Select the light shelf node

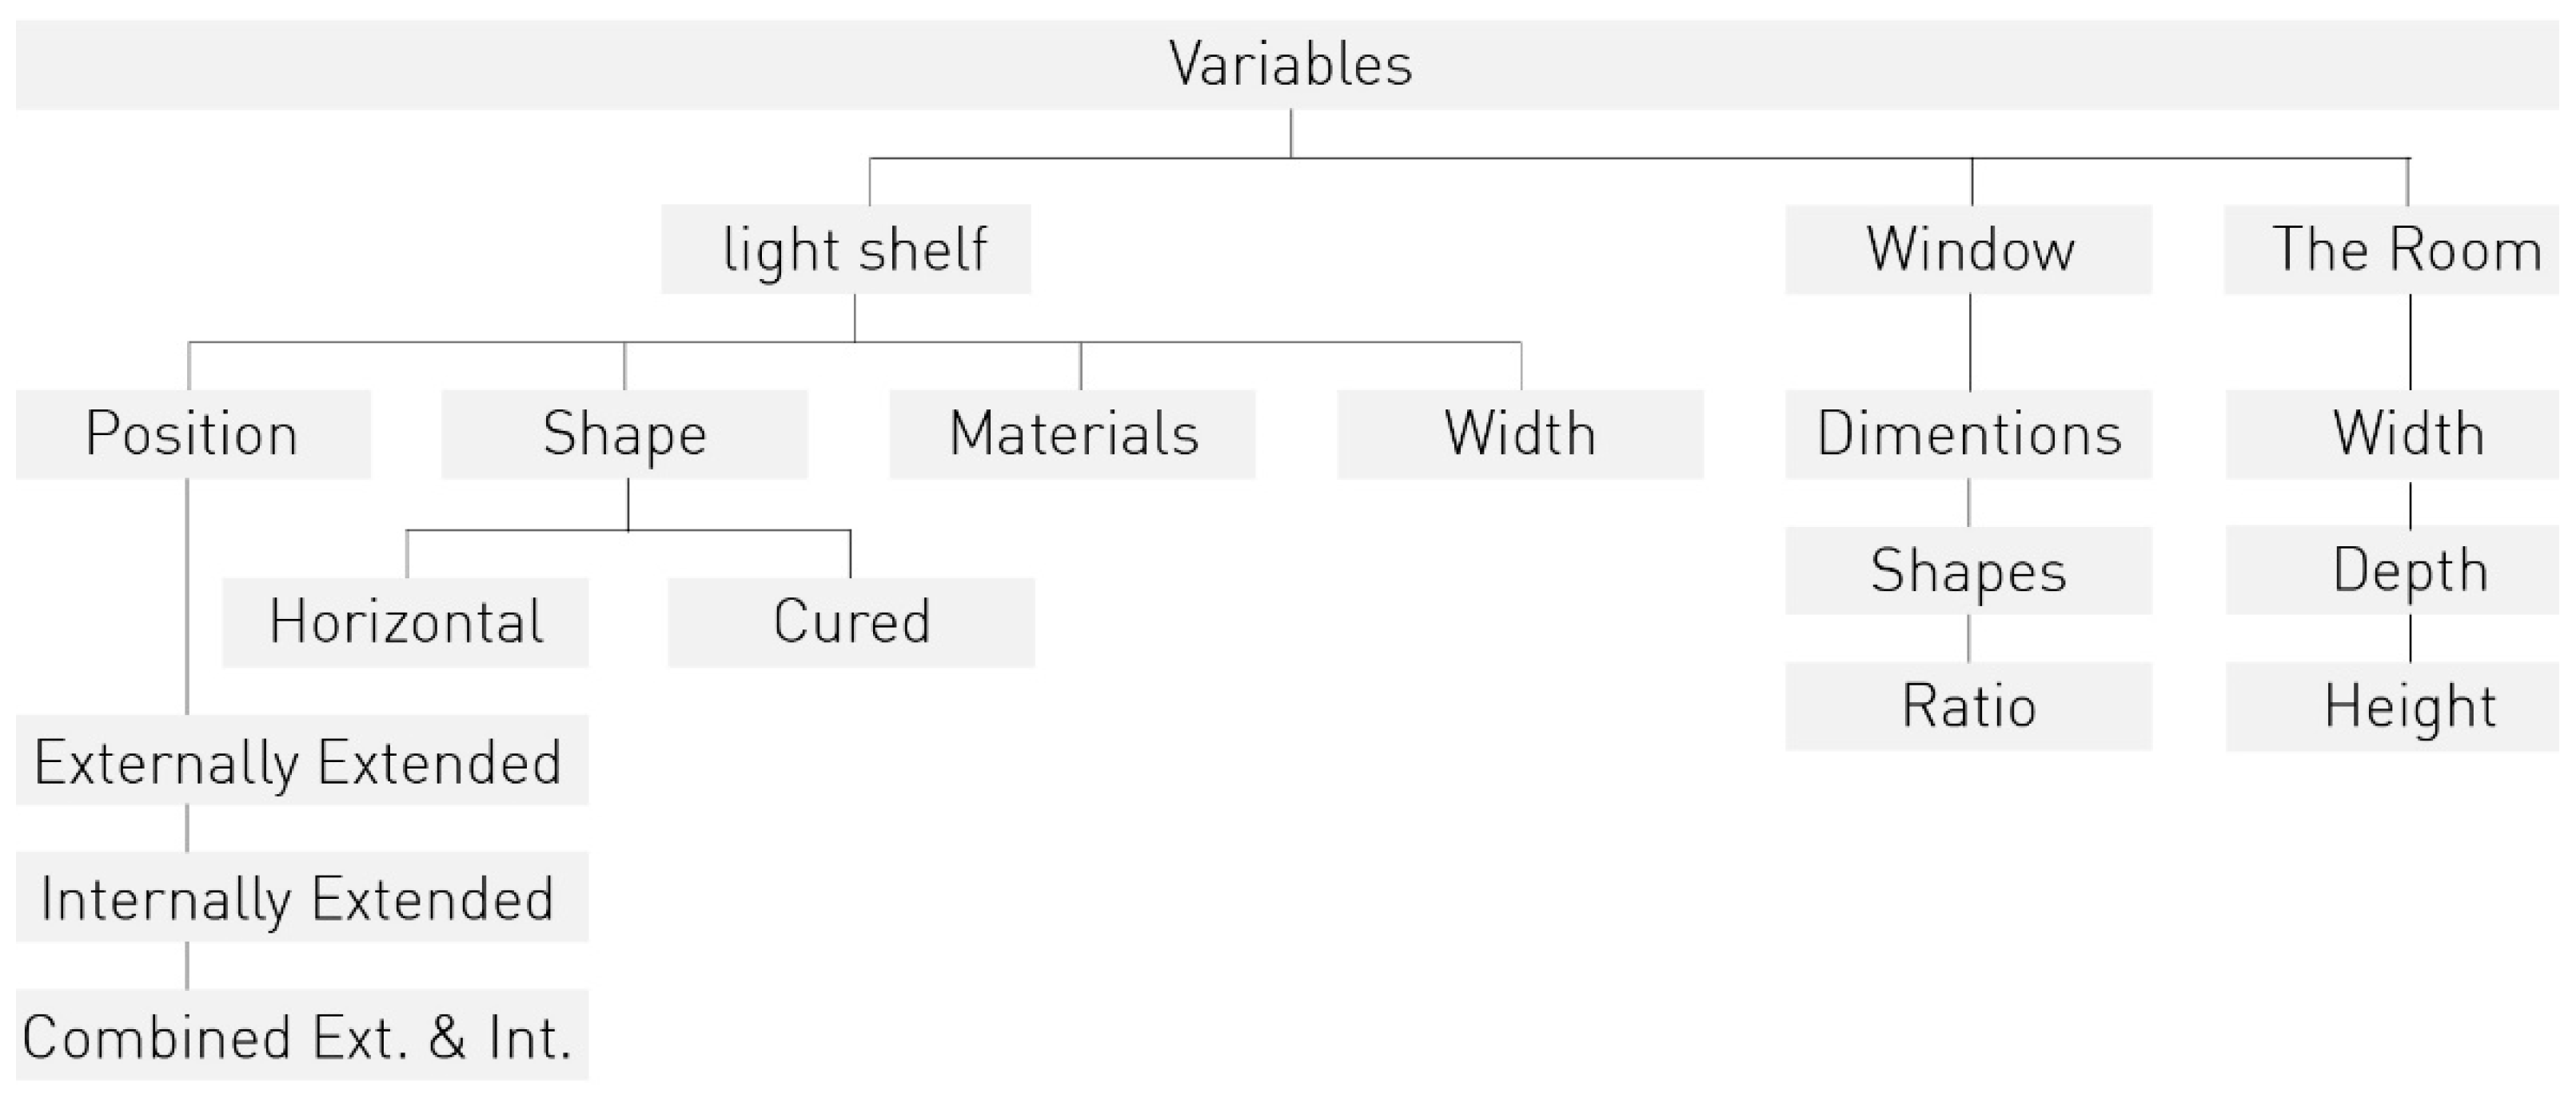coord(846,249)
